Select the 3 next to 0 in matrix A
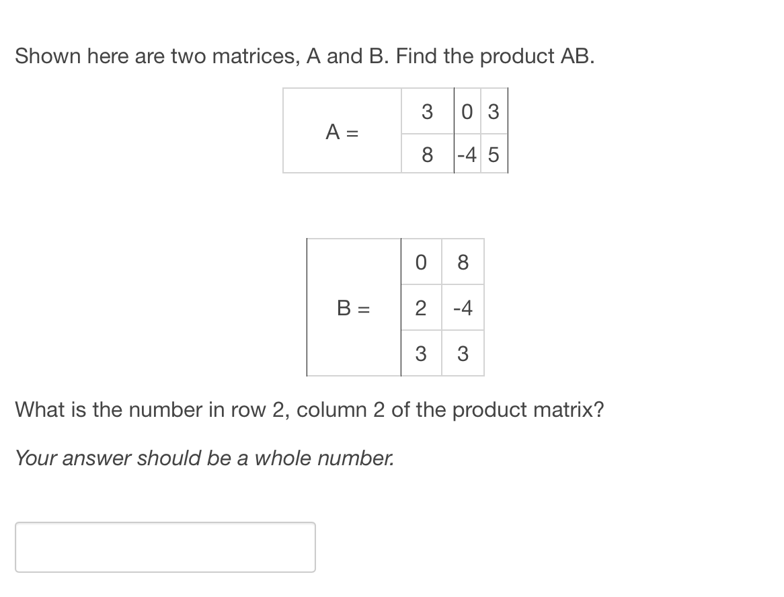This screenshot has height=597, width=784. click(x=494, y=111)
